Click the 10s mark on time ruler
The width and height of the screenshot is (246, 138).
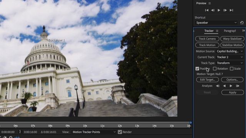(85, 126)
